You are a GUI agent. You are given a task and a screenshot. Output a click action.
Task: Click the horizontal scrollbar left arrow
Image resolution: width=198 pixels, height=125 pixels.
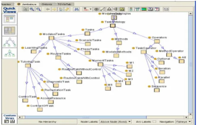(x=20, y=117)
